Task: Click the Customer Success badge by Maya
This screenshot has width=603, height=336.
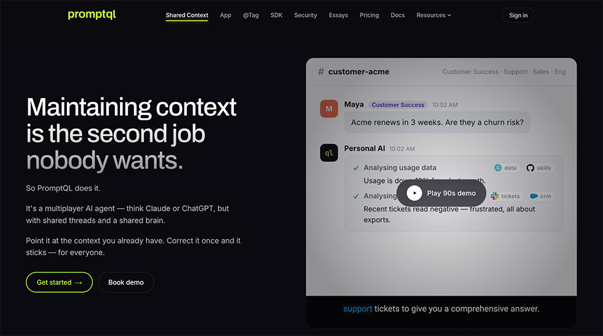Action: [x=397, y=105]
